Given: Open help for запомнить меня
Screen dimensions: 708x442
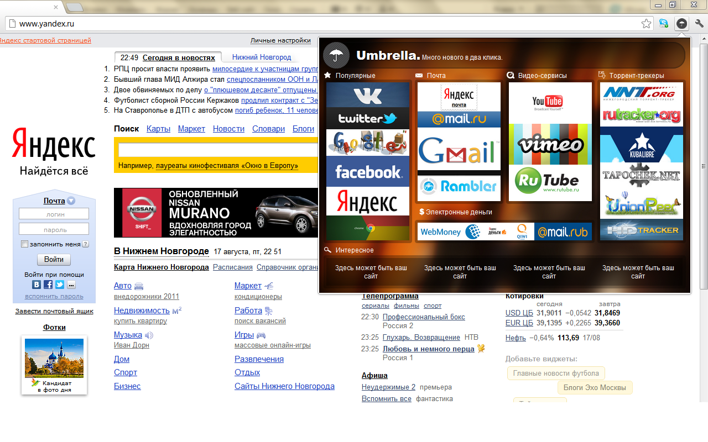Looking at the screenshot, I should pos(86,244).
